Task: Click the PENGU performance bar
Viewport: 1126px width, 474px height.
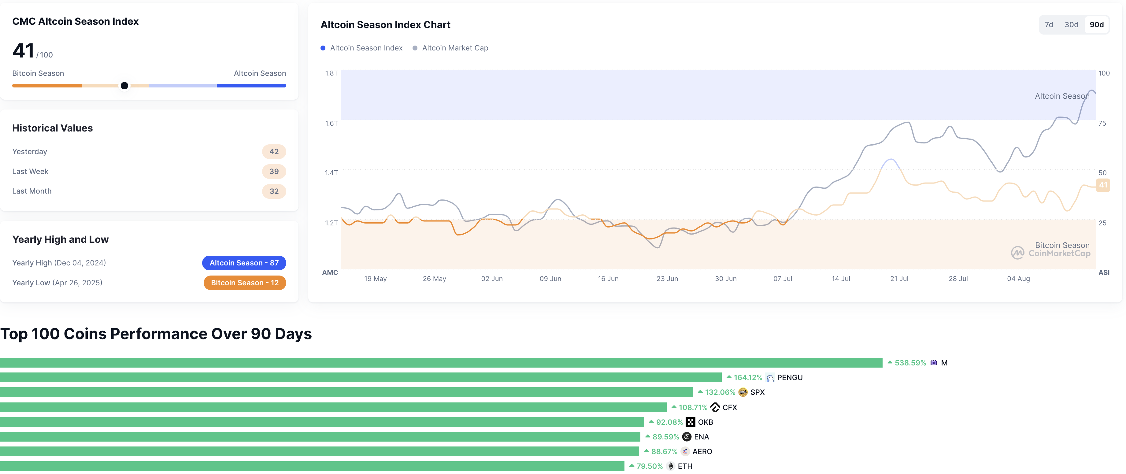Action: click(x=361, y=378)
